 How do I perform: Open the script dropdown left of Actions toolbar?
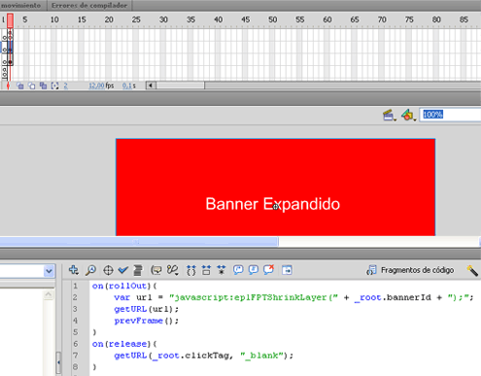pos(49,271)
